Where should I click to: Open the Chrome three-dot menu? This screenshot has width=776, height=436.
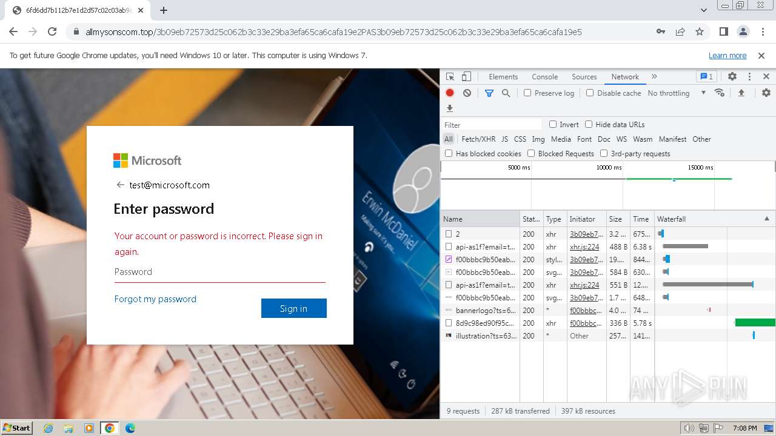(x=763, y=31)
